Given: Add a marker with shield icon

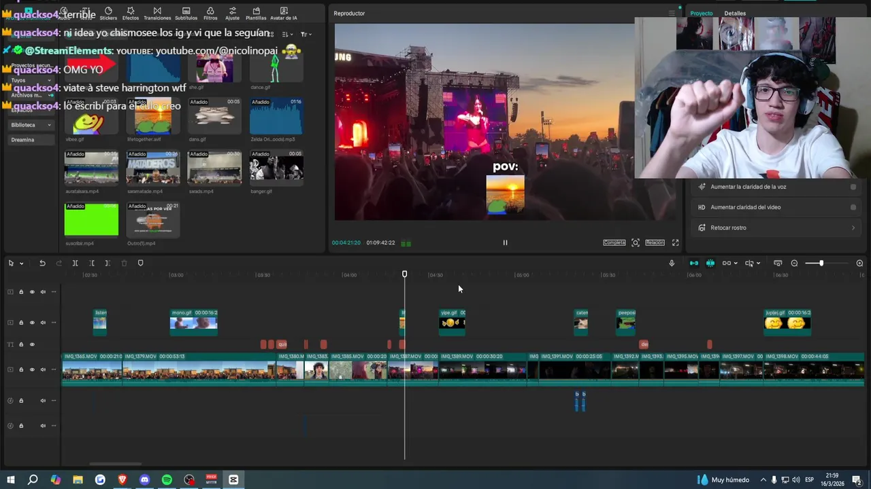Looking at the screenshot, I should (x=140, y=263).
